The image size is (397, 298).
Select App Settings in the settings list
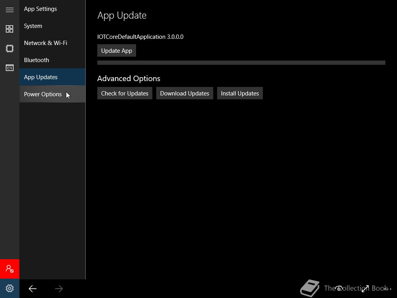[x=52, y=9]
